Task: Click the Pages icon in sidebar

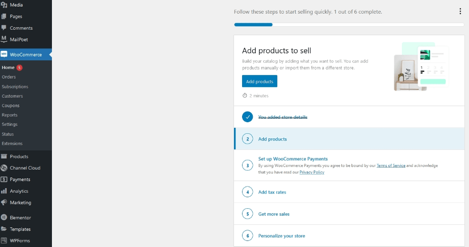Action: [x=4, y=16]
